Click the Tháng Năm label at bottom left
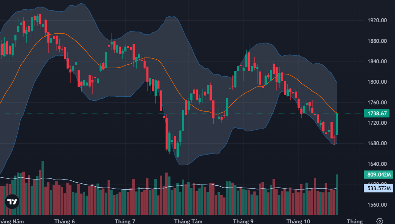The image size is (395, 224). pos(9,221)
